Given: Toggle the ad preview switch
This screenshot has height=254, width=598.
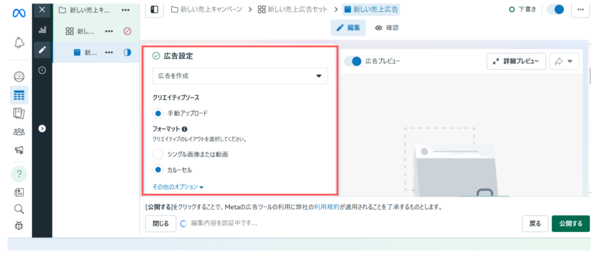Looking at the screenshot, I should point(353,61).
